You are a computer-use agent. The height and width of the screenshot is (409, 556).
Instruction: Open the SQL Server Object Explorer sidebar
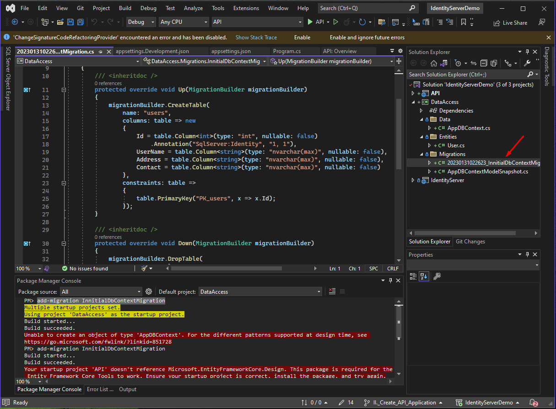[x=8, y=79]
